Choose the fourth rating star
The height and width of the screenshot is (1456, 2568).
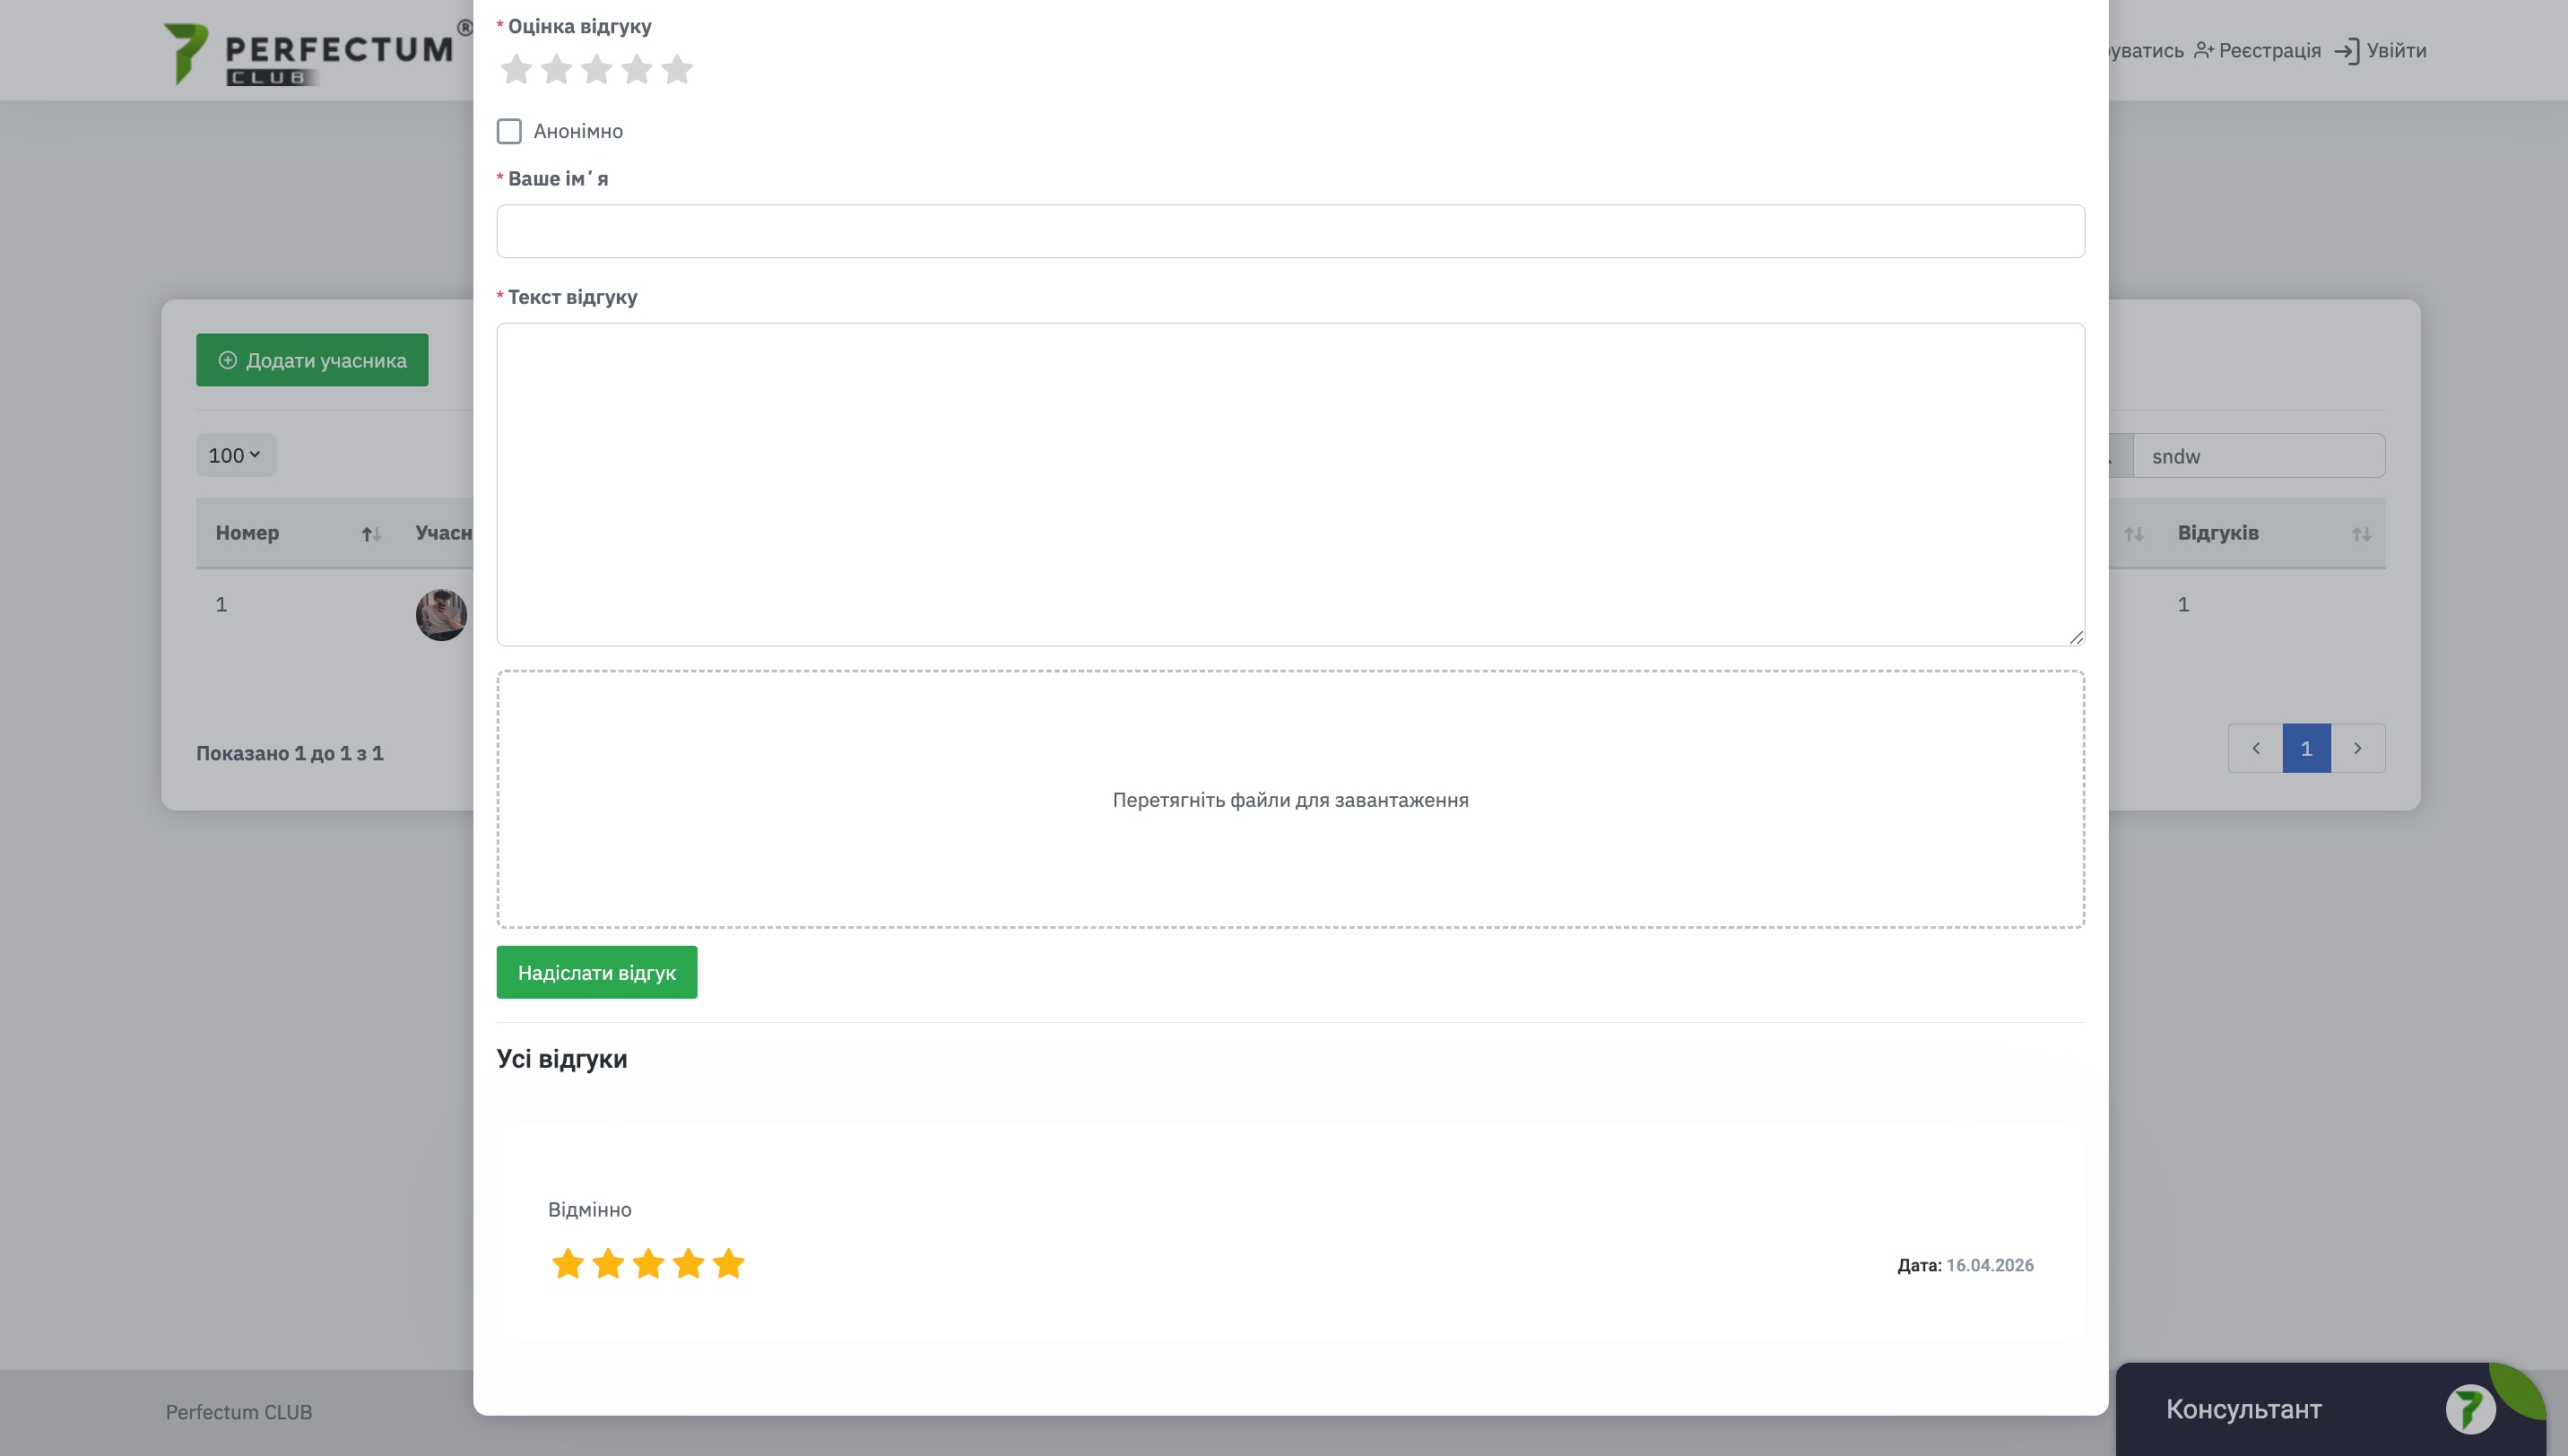coord(637,70)
